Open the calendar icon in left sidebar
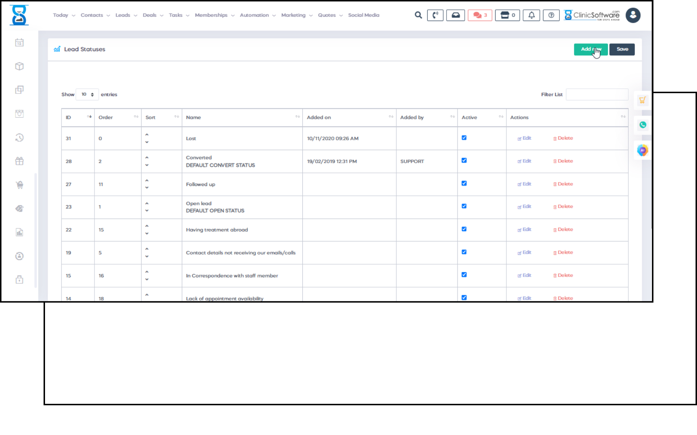The height and width of the screenshot is (435, 697). (x=20, y=43)
